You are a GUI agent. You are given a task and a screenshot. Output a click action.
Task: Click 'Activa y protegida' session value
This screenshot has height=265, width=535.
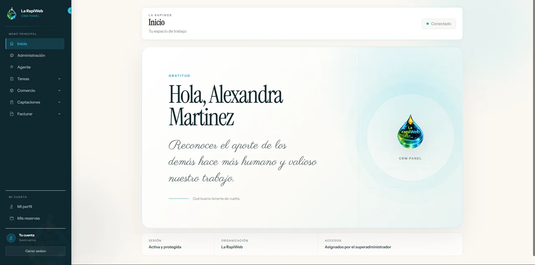coord(165,247)
